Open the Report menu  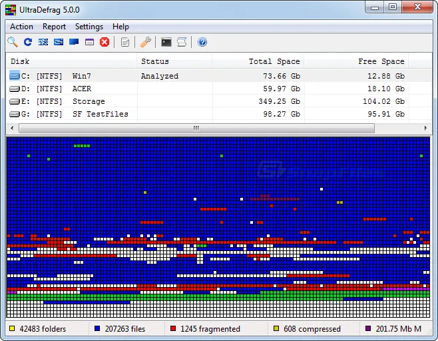(54, 27)
